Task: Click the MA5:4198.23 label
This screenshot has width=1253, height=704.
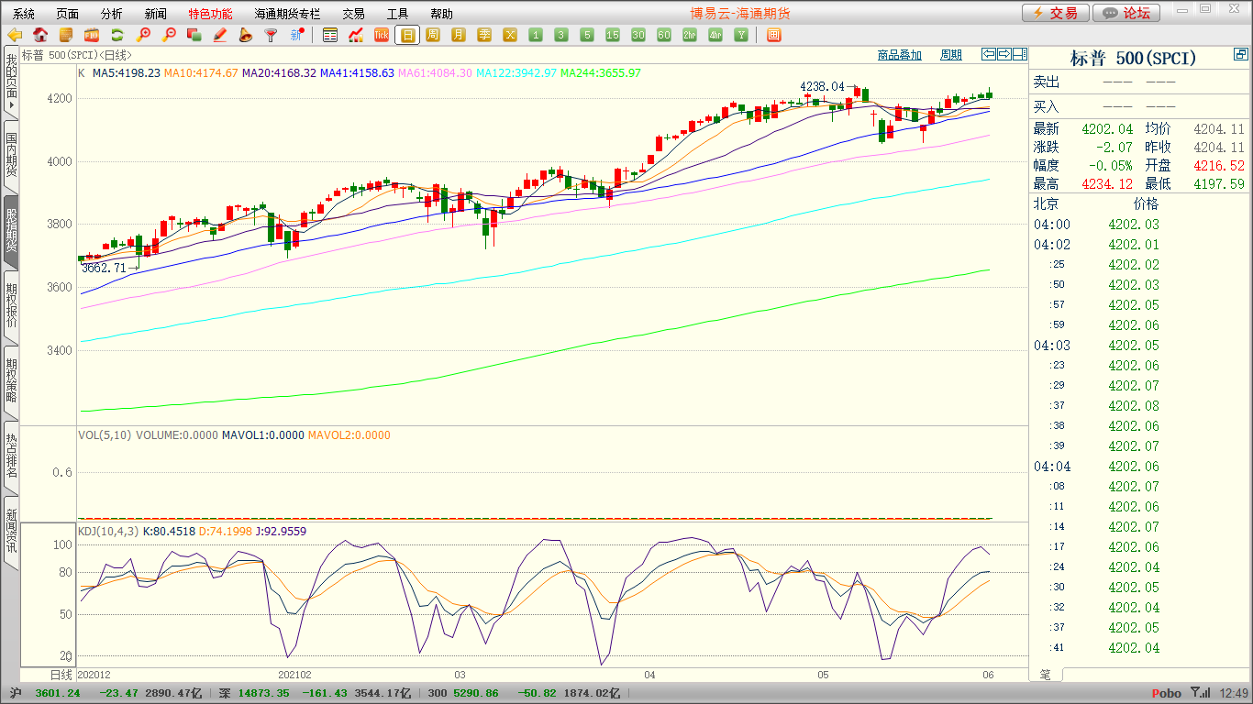Action: tap(126, 72)
